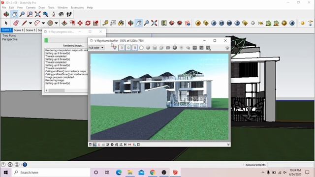The width and height of the screenshot is (315, 177).
Task: Pick the Select arrow tool
Action: coord(6,23)
